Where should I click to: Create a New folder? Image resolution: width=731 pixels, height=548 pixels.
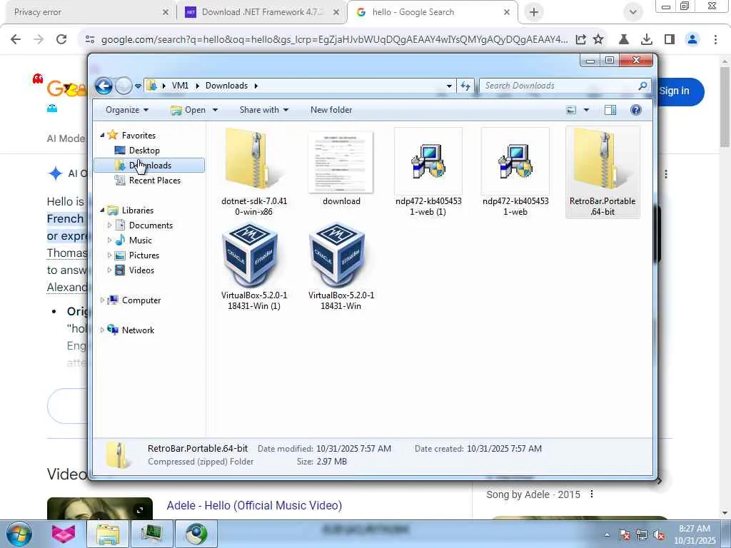tap(331, 110)
